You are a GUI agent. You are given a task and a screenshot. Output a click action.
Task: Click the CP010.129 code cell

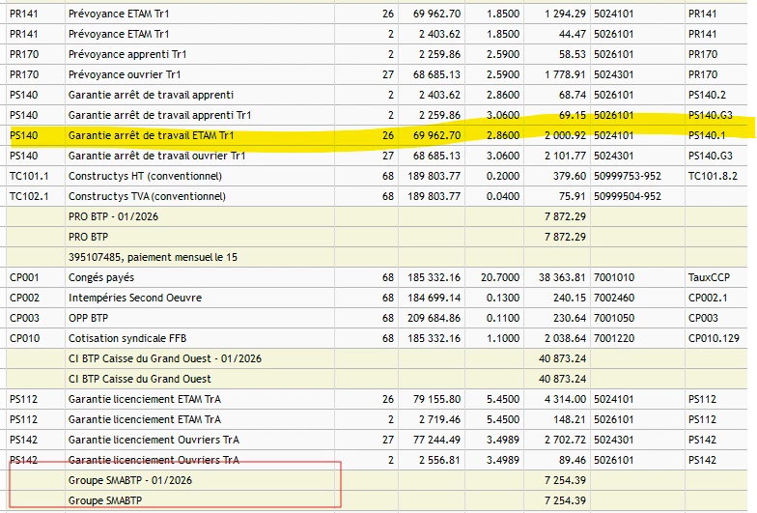[x=714, y=339]
